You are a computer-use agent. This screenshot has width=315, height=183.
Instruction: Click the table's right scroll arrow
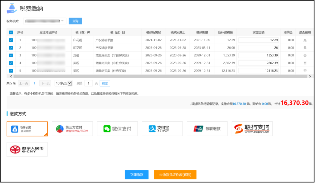(309, 76)
